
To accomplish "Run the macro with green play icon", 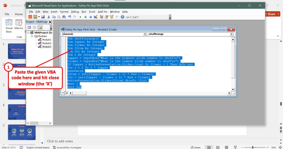I will pyautogui.click(x=80, y=17).
